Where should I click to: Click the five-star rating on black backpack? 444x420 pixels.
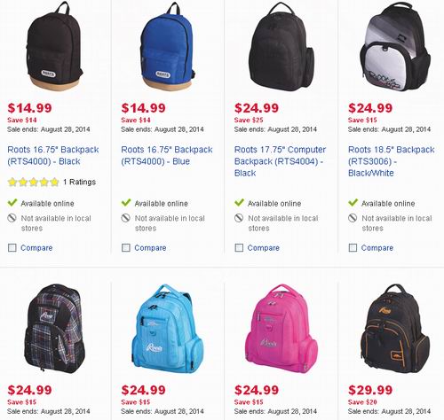(34, 182)
